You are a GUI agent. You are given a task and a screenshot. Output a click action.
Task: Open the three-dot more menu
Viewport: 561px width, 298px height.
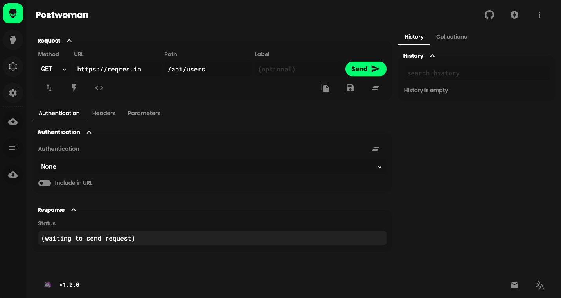point(539,15)
